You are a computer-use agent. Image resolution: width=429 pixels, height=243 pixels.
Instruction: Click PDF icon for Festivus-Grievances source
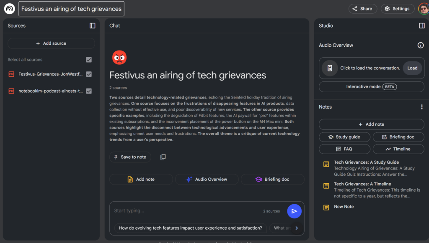pyautogui.click(x=11, y=74)
